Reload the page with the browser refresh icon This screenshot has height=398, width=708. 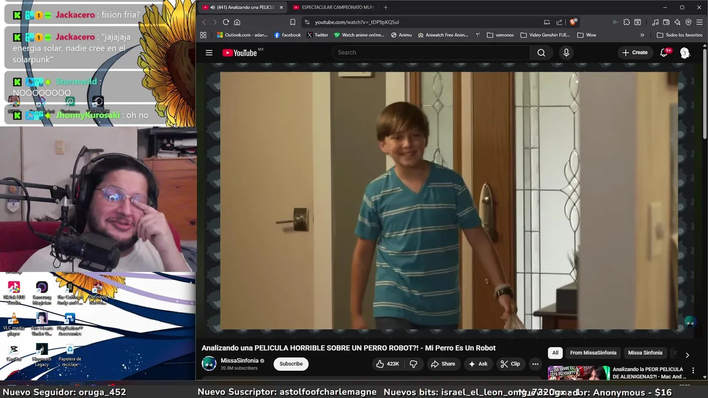pos(226,22)
